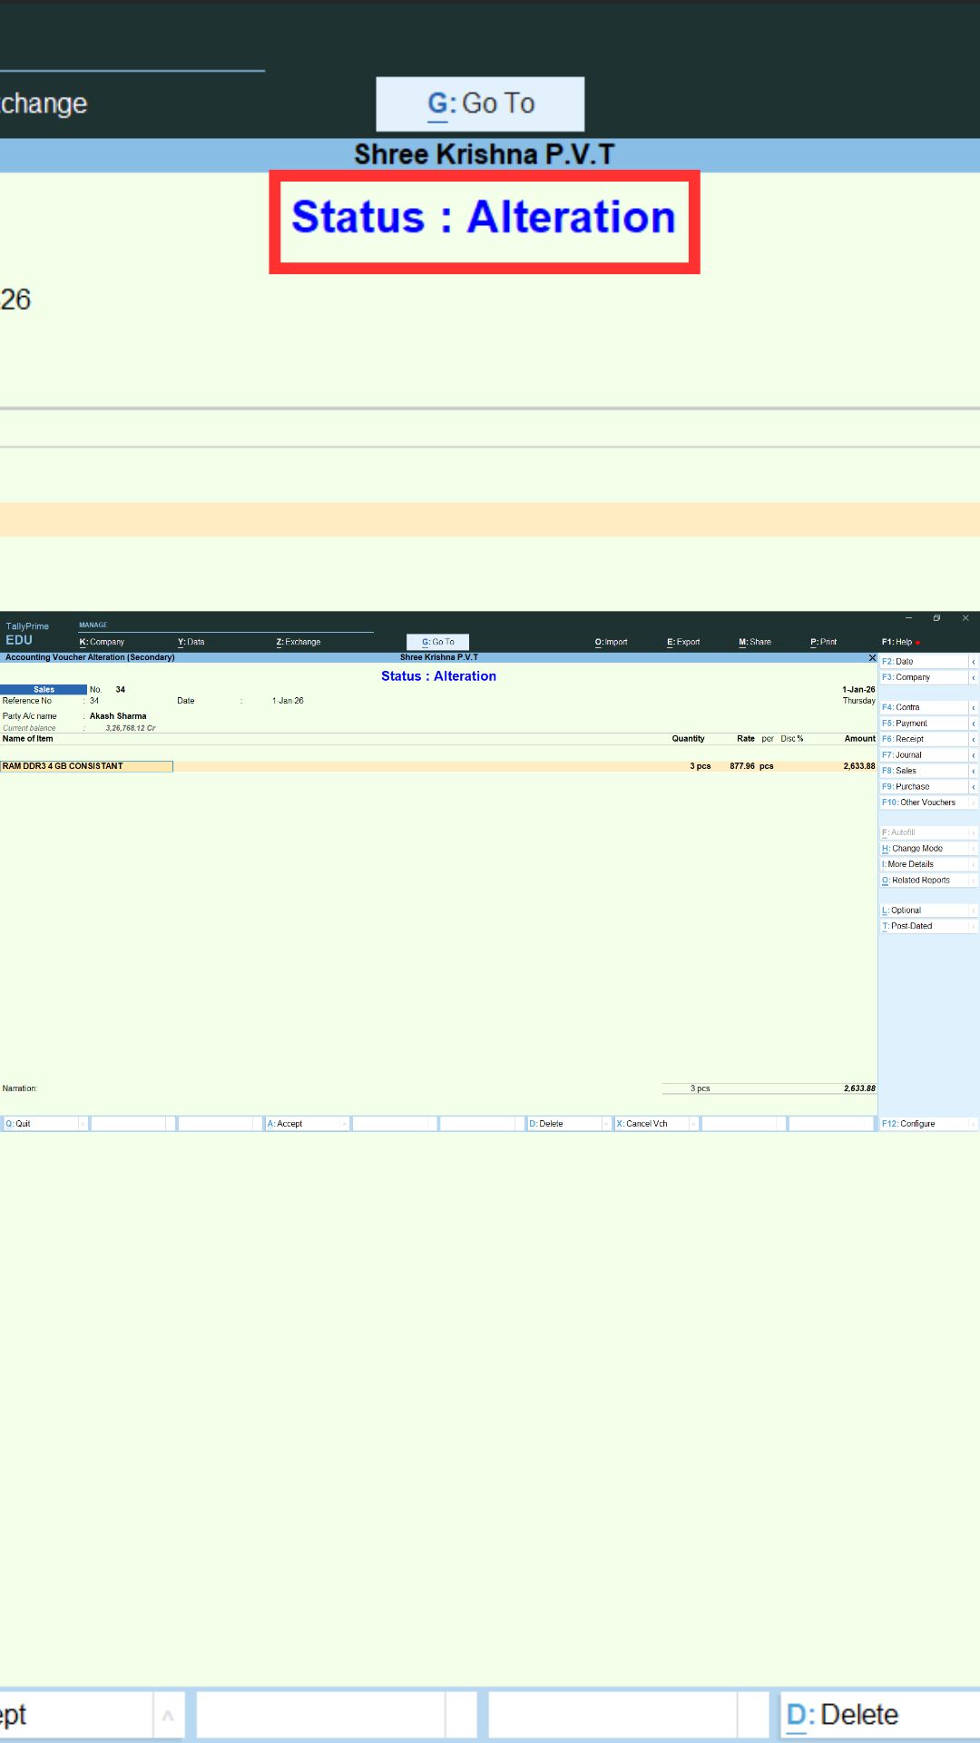Expand the arrow beside F8: Sales

click(974, 771)
